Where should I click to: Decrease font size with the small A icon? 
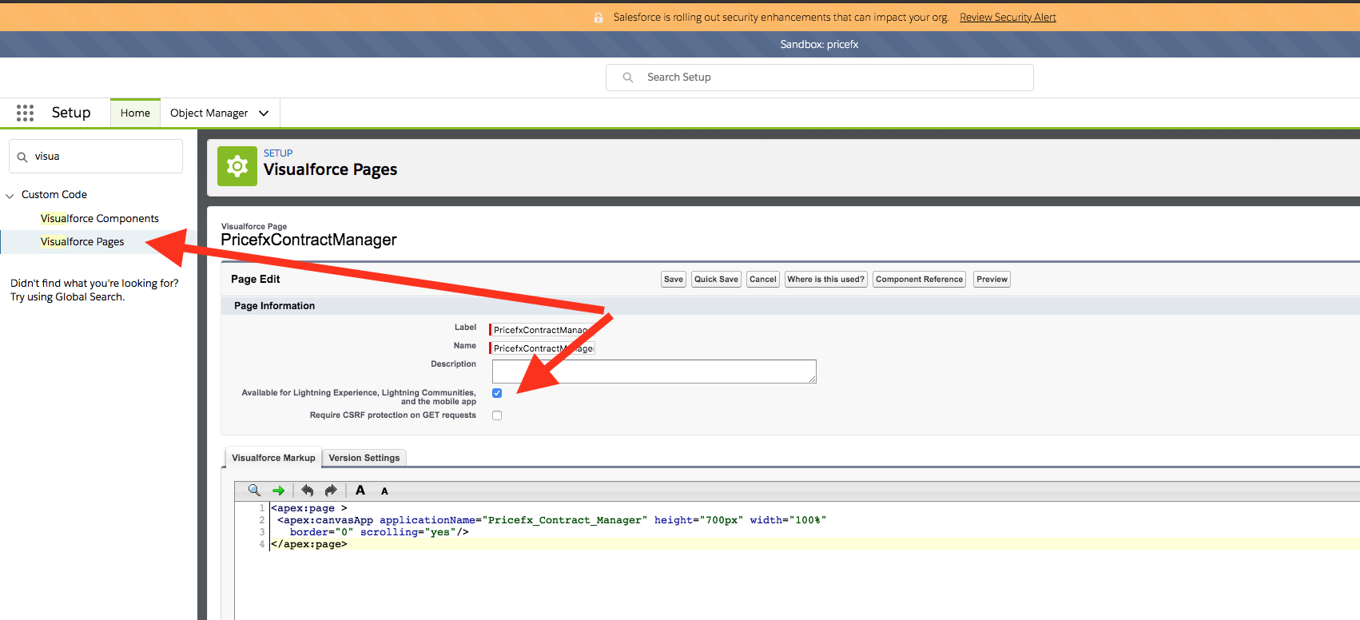(x=384, y=491)
